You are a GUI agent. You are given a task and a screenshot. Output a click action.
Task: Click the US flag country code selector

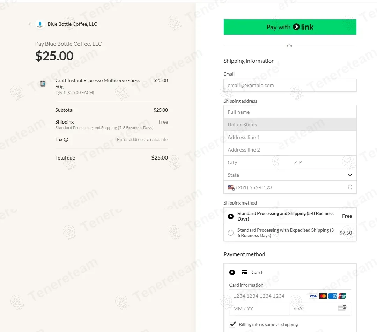(x=231, y=187)
